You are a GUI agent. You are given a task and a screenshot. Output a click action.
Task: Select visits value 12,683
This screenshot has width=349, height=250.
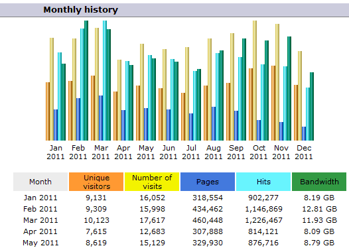152,231
